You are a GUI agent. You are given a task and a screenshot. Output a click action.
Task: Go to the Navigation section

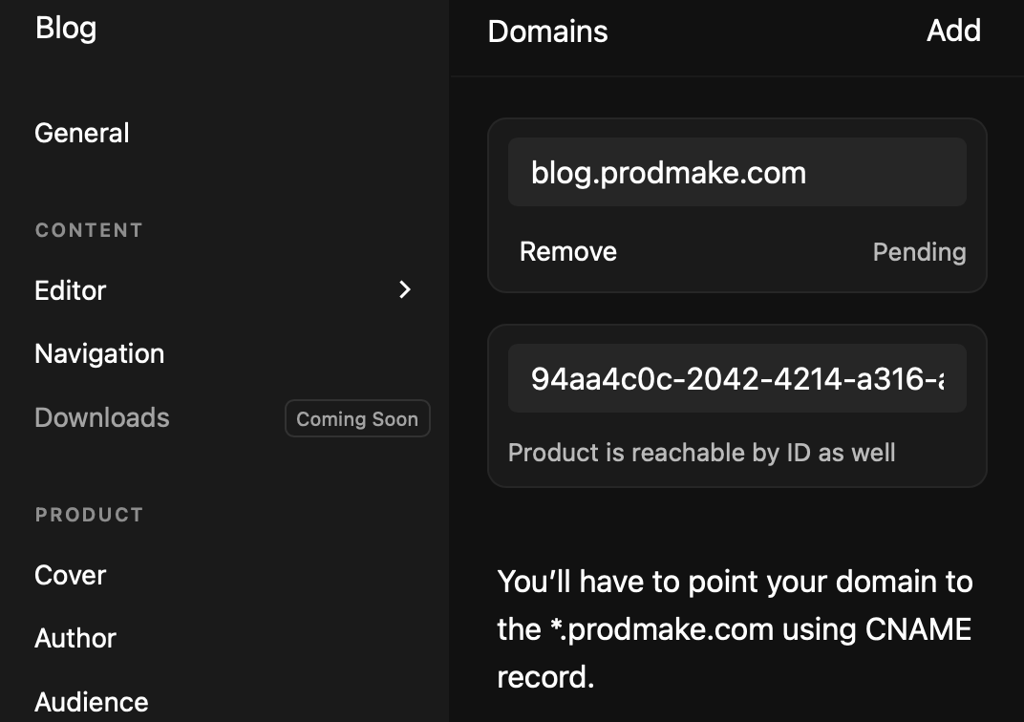[99, 353]
